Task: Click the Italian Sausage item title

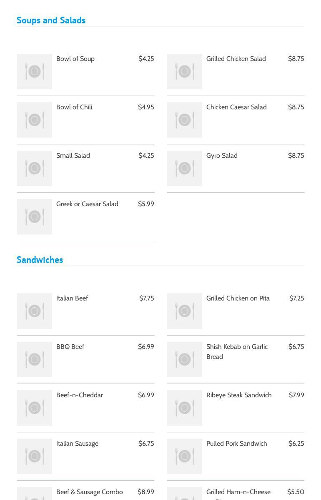Action: 77,444
